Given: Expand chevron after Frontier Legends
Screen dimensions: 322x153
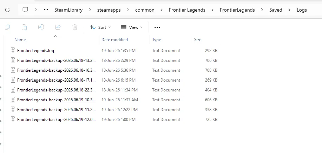Looking at the screenshot, I should coord(212,10).
